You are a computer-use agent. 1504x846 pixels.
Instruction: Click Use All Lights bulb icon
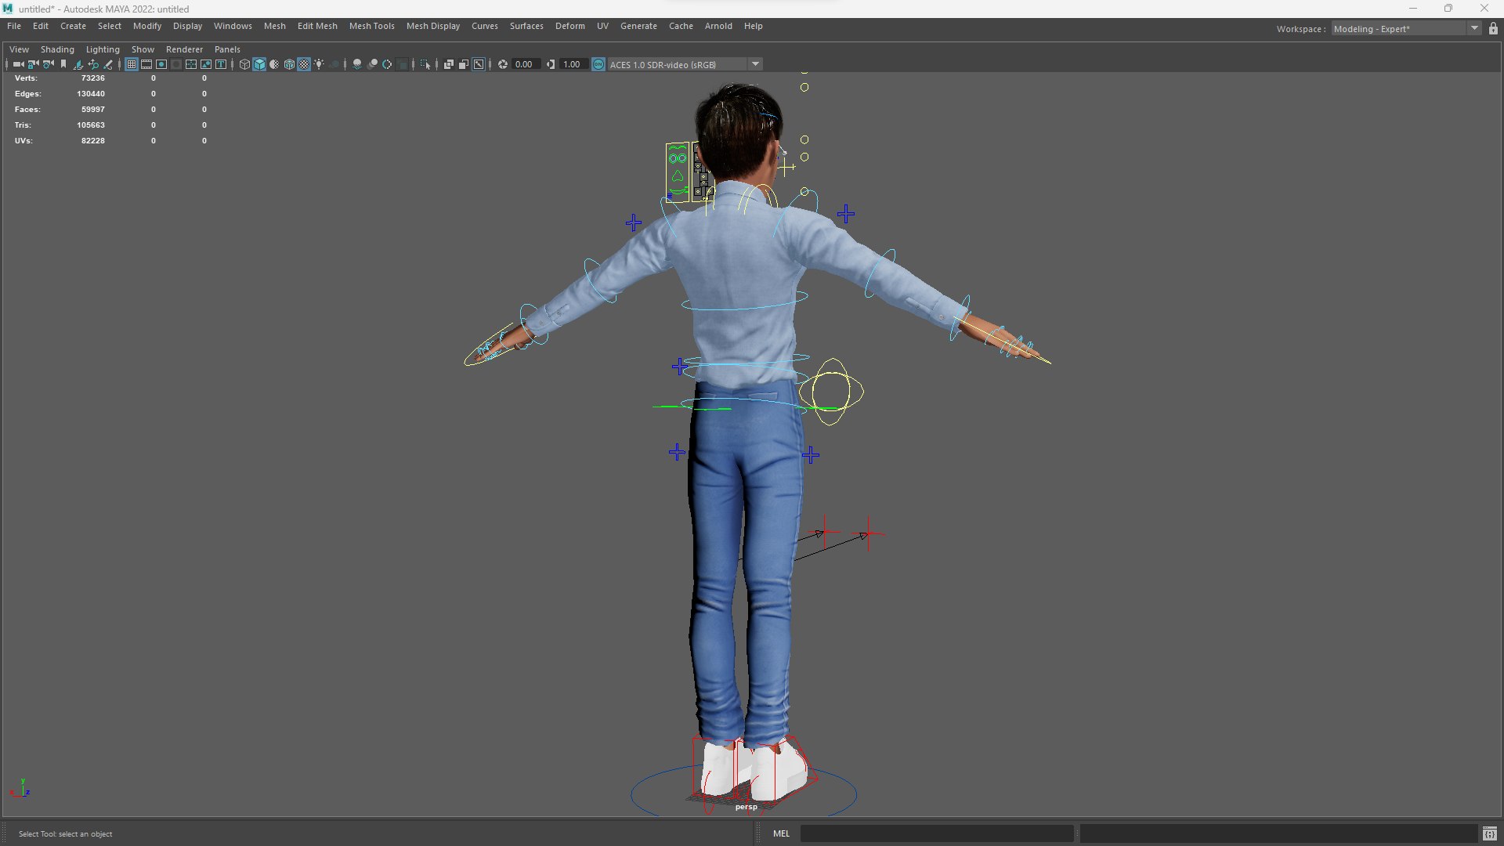(x=319, y=64)
